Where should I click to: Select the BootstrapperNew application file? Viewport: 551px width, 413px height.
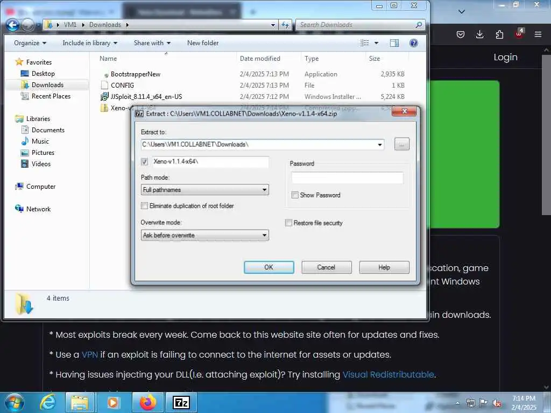[x=135, y=74]
